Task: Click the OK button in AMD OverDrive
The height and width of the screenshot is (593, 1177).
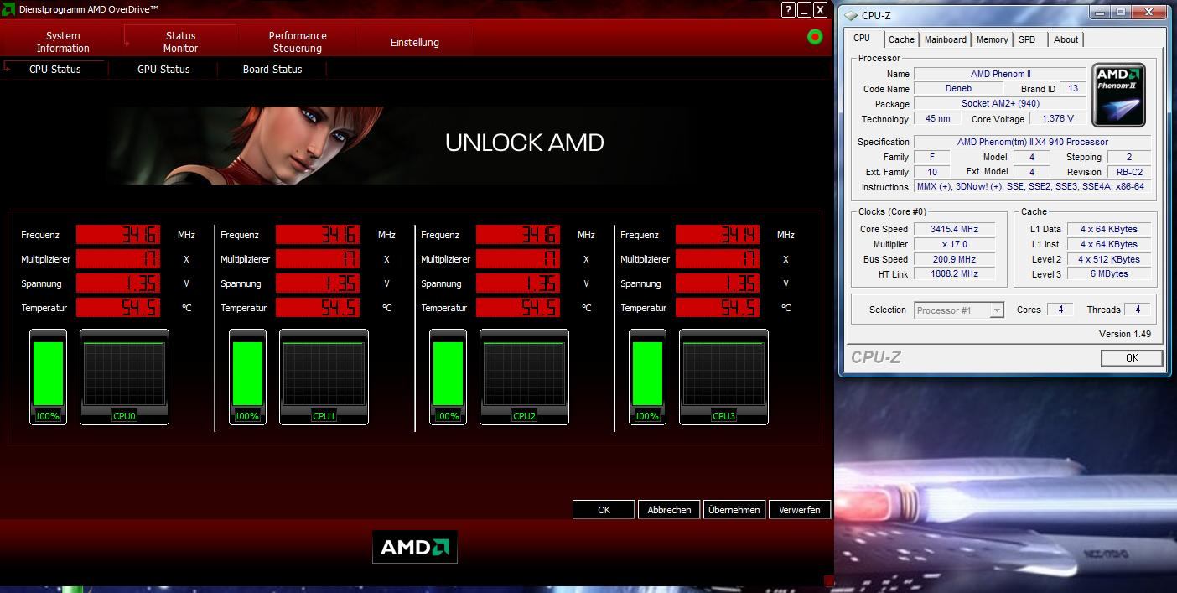Action: [604, 509]
